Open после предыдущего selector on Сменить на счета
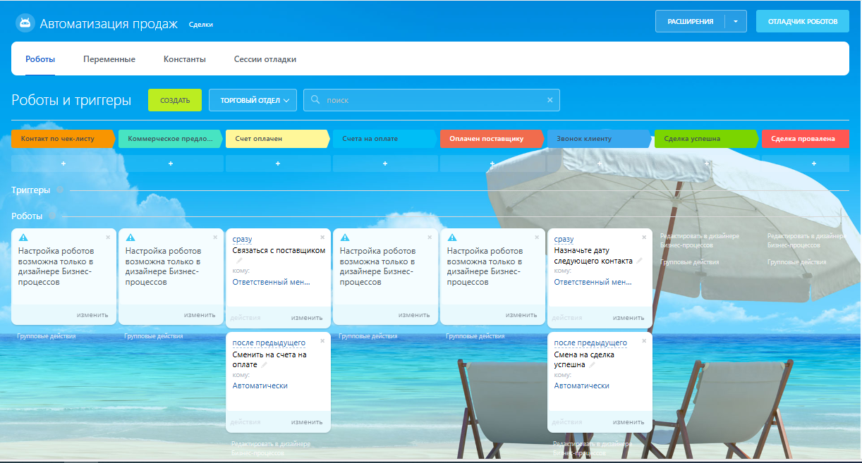This screenshot has height=463, width=862. click(269, 343)
